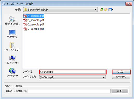Open 最近使った項目 in the sidebar
The height and width of the screenshot is (99, 134).
[x=12, y=21]
